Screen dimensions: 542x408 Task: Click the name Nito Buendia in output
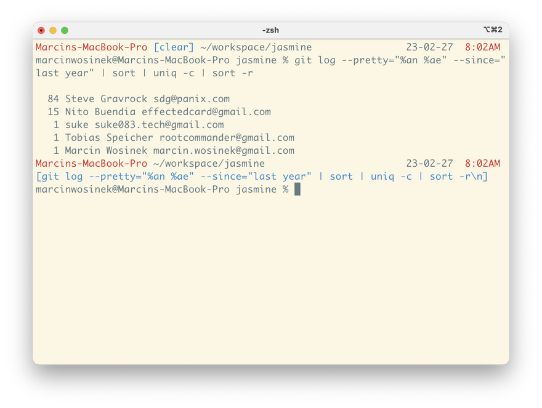tap(100, 112)
